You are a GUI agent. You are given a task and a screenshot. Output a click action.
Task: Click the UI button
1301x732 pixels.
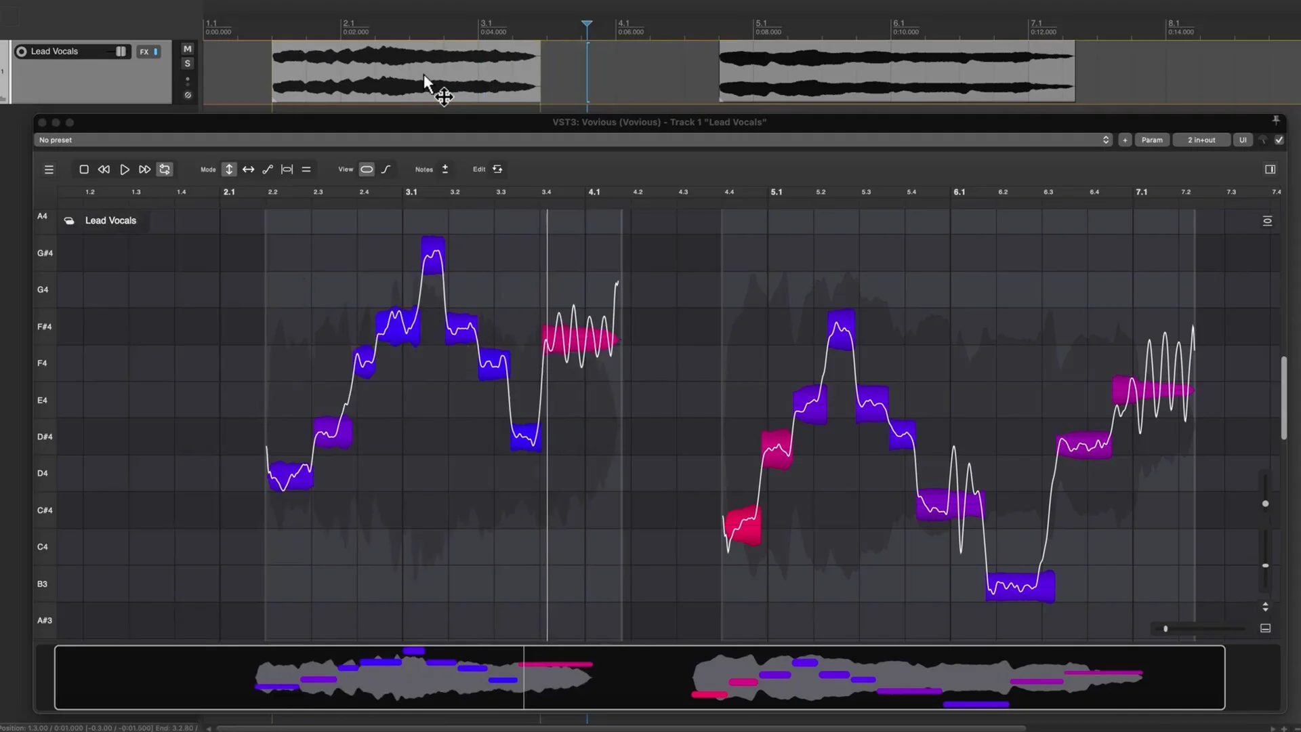point(1243,140)
